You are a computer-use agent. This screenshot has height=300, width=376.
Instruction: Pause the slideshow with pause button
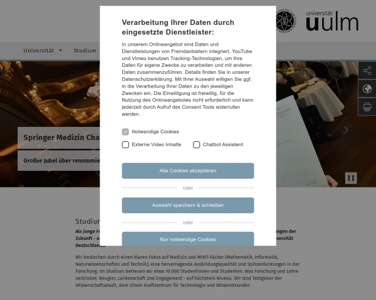coord(351,178)
